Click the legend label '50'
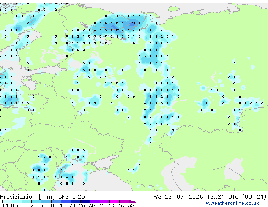Screen dimensions: 268x207 pos(131,205)
